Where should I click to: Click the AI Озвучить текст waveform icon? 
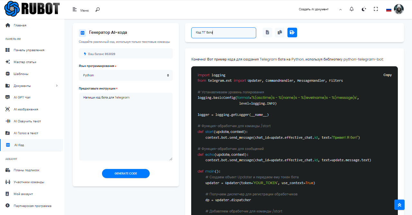coord(8,121)
